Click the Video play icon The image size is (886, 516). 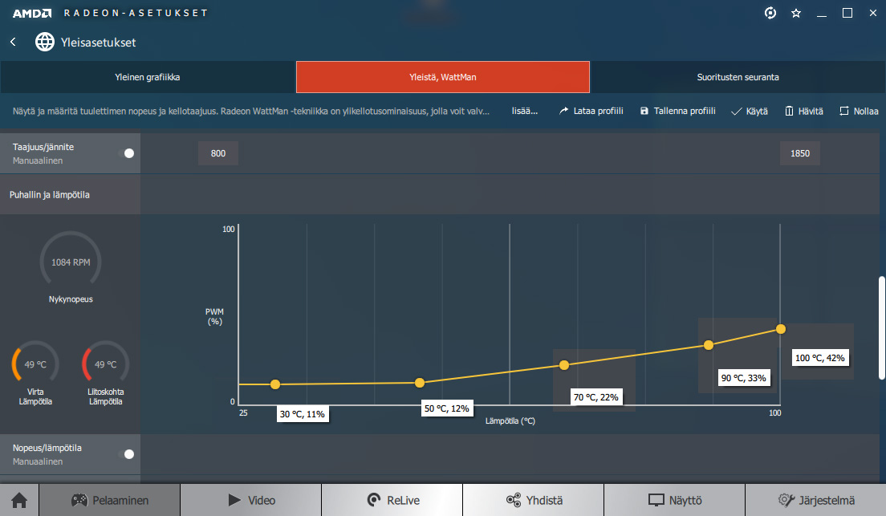click(x=234, y=500)
